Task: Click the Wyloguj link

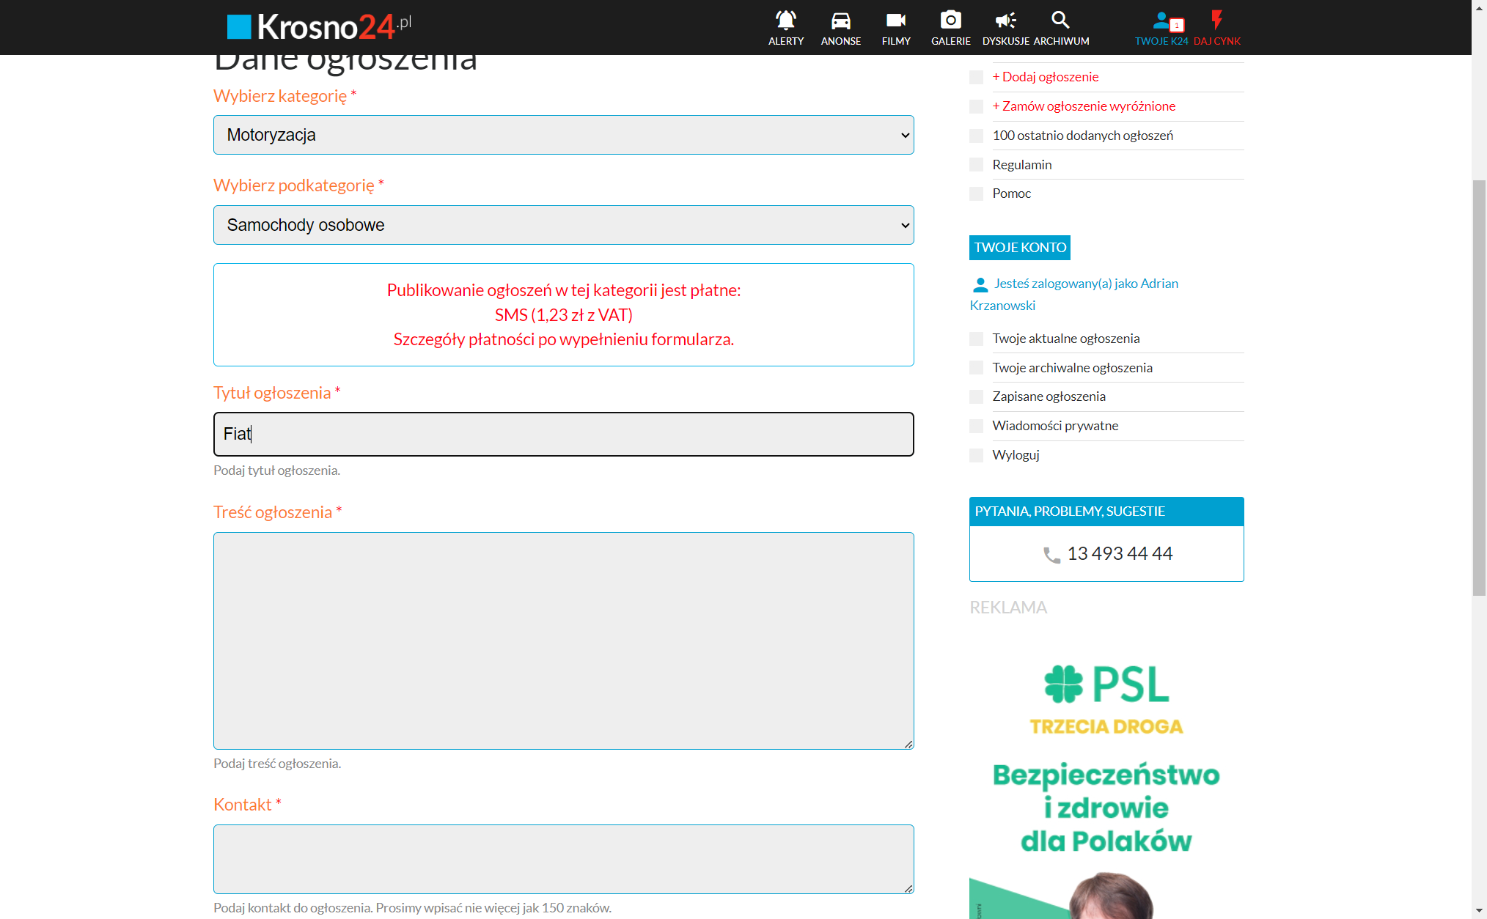Action: tap(1016, 455)
